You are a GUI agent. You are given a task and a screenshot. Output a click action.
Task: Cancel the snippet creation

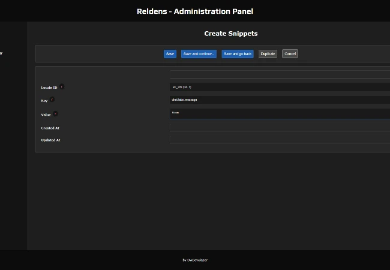click(290, 54)
